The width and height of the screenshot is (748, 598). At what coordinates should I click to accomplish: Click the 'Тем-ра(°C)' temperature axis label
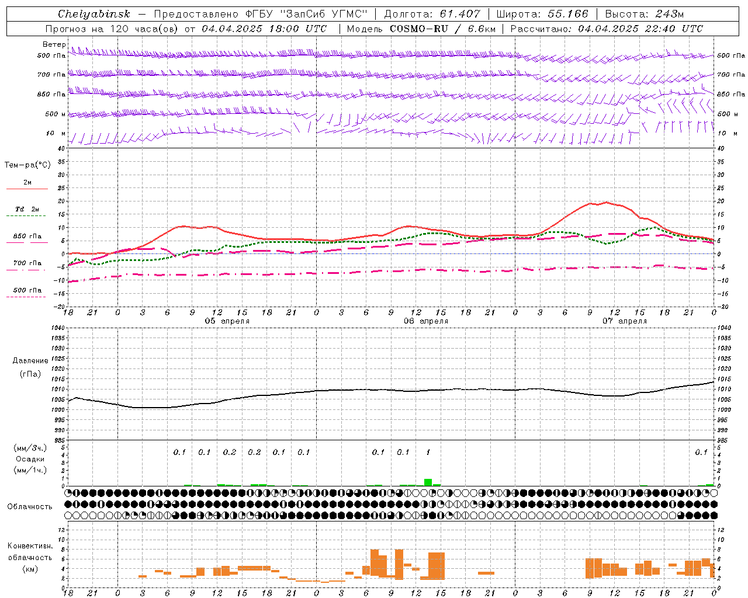click(x=27, y=165)
